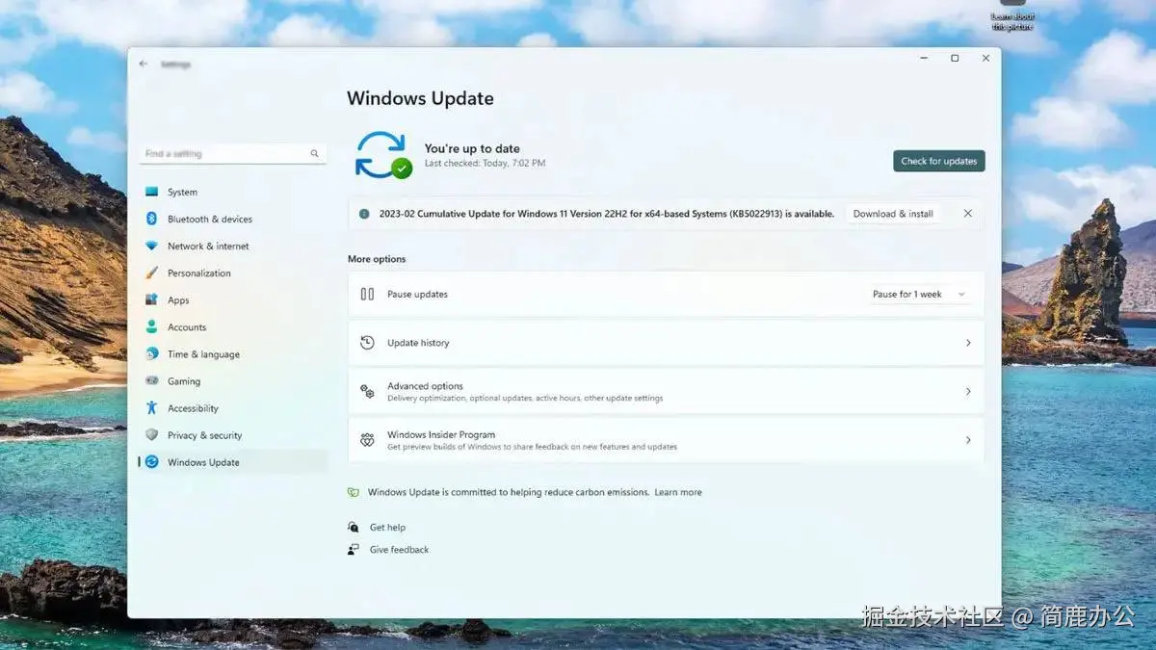Click the Gaming controller icon

[151, 380]
